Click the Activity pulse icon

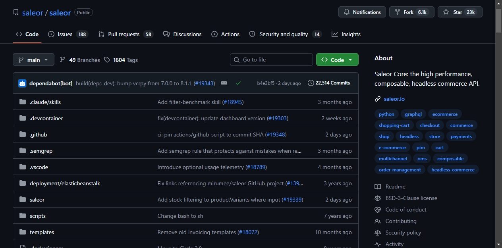[x=378, y=244]
